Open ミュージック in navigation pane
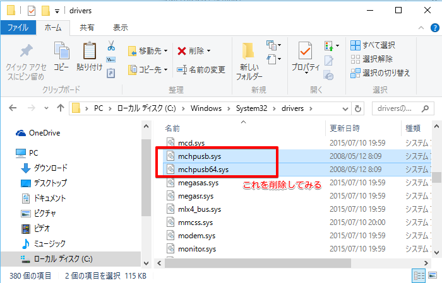Screen dimensions: 442x283 click(44, 244)
